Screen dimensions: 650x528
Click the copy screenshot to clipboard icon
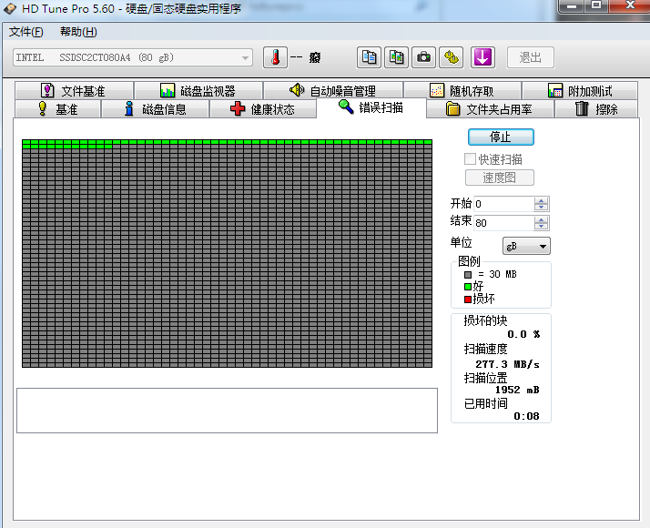point(396,57)
